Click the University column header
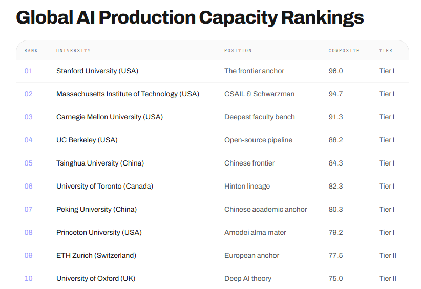 73,51
